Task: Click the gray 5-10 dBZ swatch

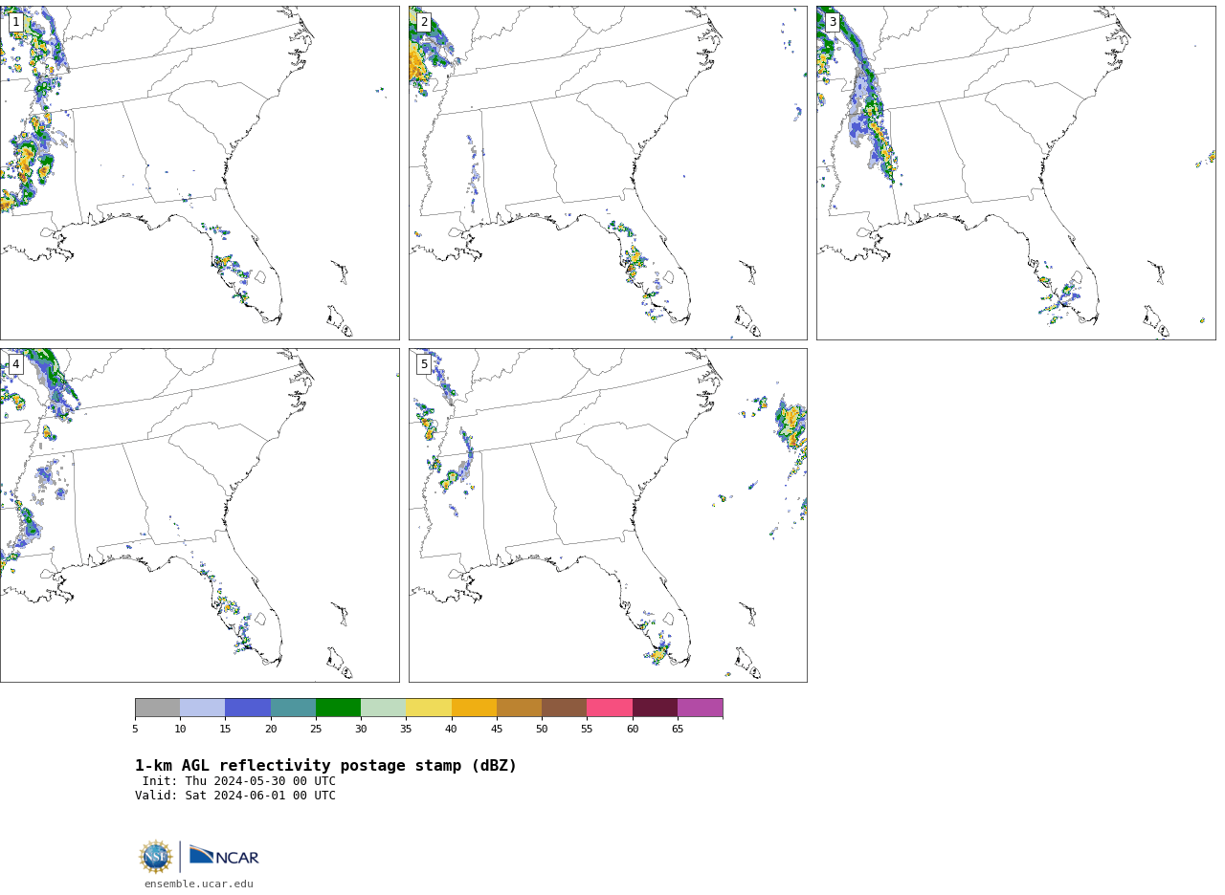Action: (x=157, y=708)
